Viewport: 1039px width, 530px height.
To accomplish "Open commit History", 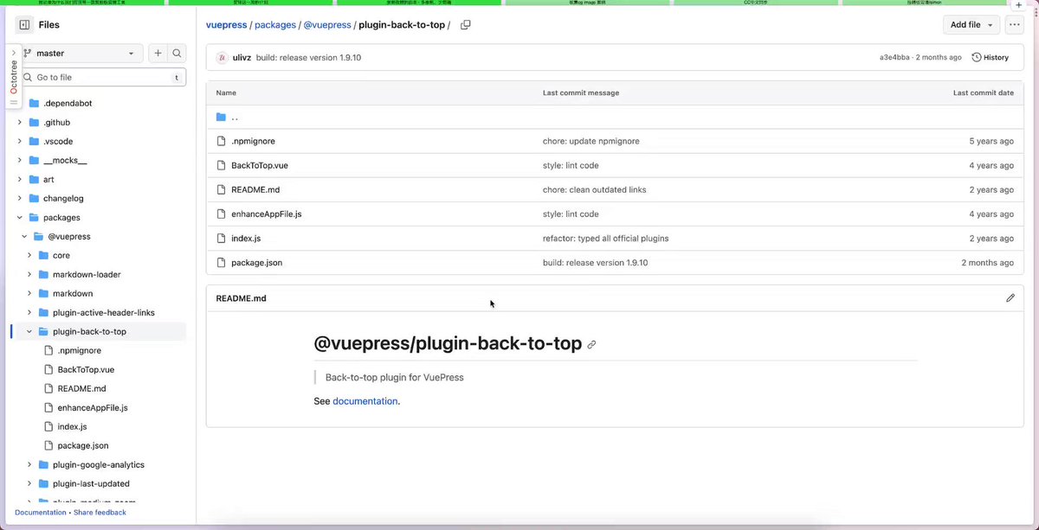I will pos(990,57).
